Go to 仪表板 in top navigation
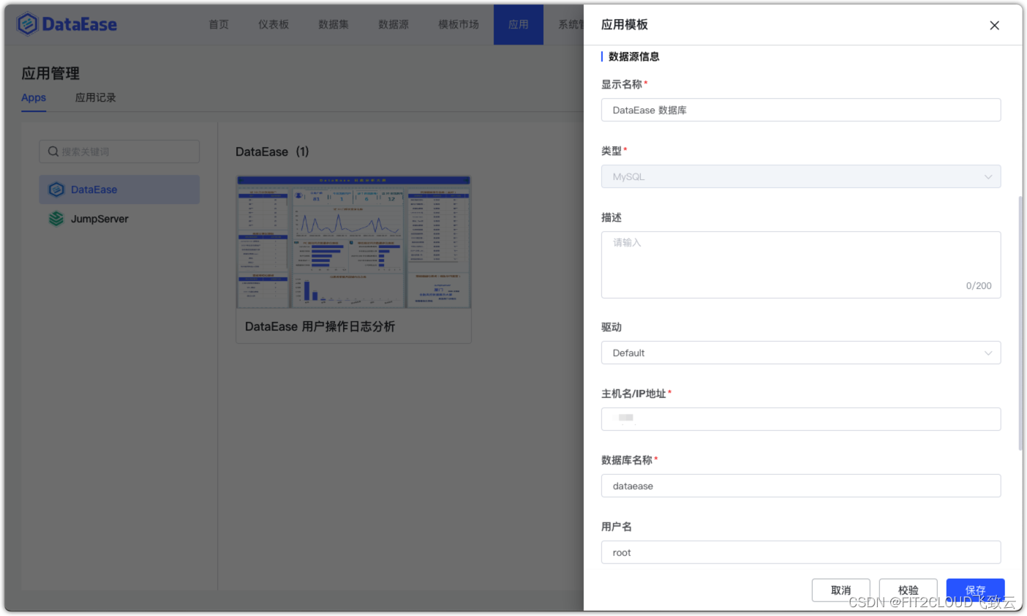1027x616 pixels. [274, 24]
